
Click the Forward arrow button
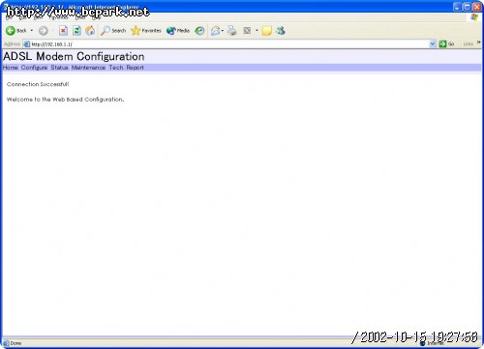[44, 31]
